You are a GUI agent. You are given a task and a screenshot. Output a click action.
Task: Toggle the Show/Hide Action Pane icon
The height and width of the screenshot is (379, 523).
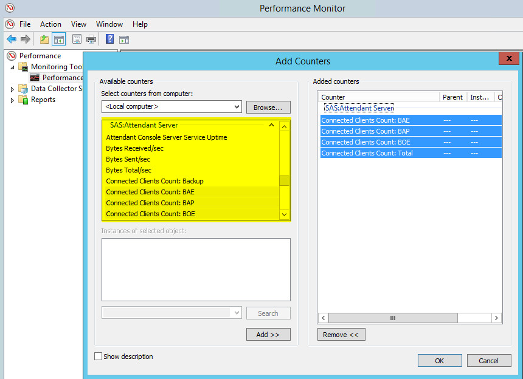click(x=124, y=39)
